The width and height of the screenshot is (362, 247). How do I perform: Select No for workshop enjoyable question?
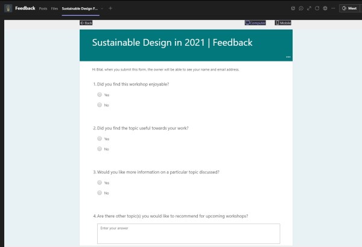pos(100,105)
